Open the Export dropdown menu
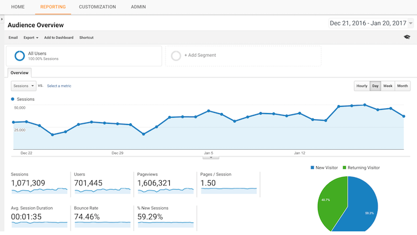The height and width of the screenshot is (235, 417). click(x=31, y=37)
